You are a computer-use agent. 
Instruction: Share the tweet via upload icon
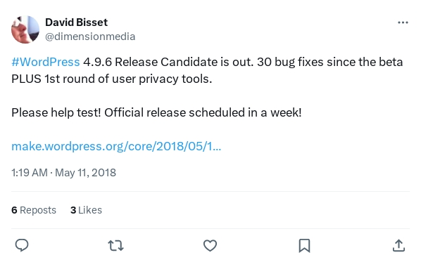(398, 245)
